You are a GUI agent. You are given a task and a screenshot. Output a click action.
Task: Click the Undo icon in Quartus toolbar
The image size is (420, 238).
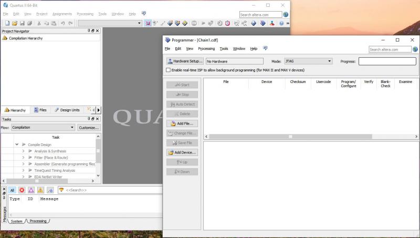coord(62,23)
